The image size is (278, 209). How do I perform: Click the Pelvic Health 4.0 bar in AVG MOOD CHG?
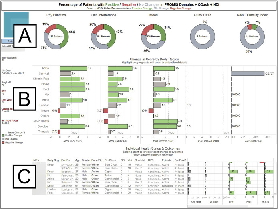click(165, 121)
